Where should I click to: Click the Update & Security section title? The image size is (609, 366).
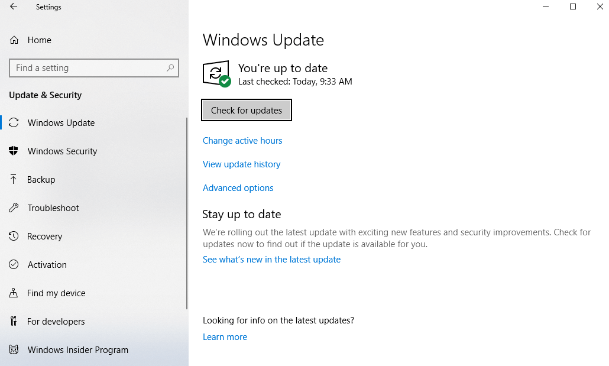coord(46,95)
